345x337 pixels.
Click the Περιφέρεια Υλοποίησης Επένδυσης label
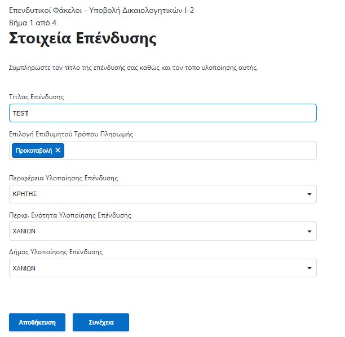tap(63, 178)
